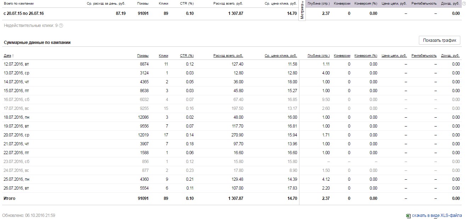Open help icon beside Недействительные клики
Image resolution: width=466 pixels, height=219 pixels.
pyautogui.click(x=61, y=26)
